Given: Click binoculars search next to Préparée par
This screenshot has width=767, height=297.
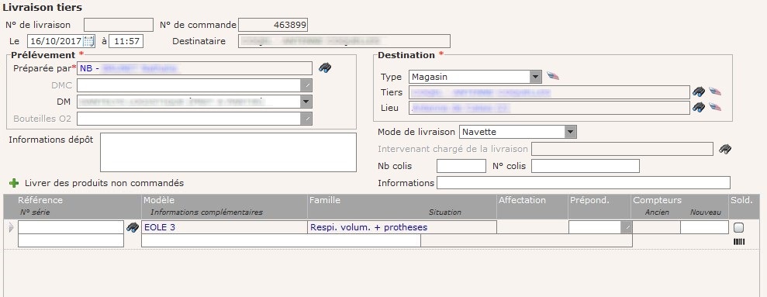Looking at the screenshot, I should 325,68.
